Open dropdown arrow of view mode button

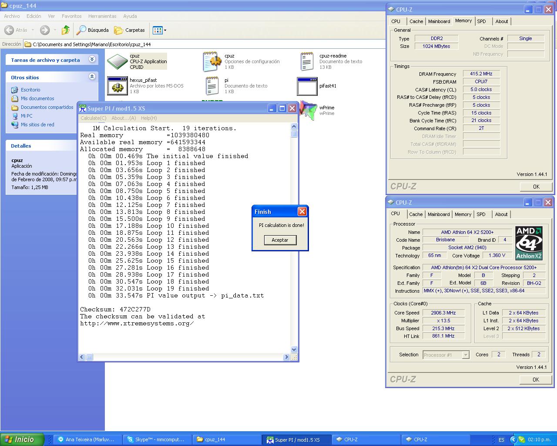(165, 30)
